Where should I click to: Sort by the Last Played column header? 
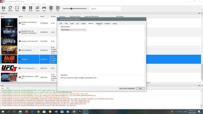pos(120,16)
